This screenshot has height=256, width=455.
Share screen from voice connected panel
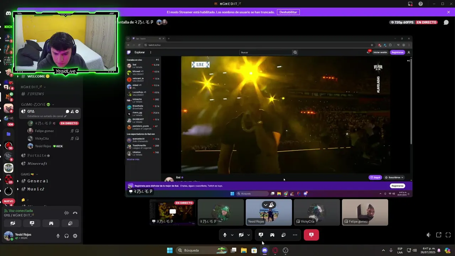[32, 223]
